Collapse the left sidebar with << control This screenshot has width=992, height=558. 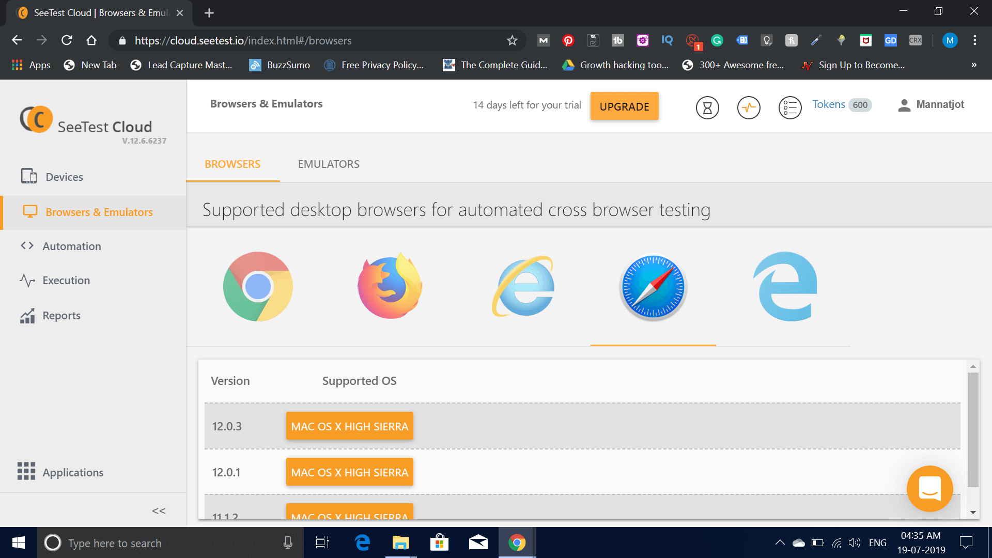[x=159, y=510]
